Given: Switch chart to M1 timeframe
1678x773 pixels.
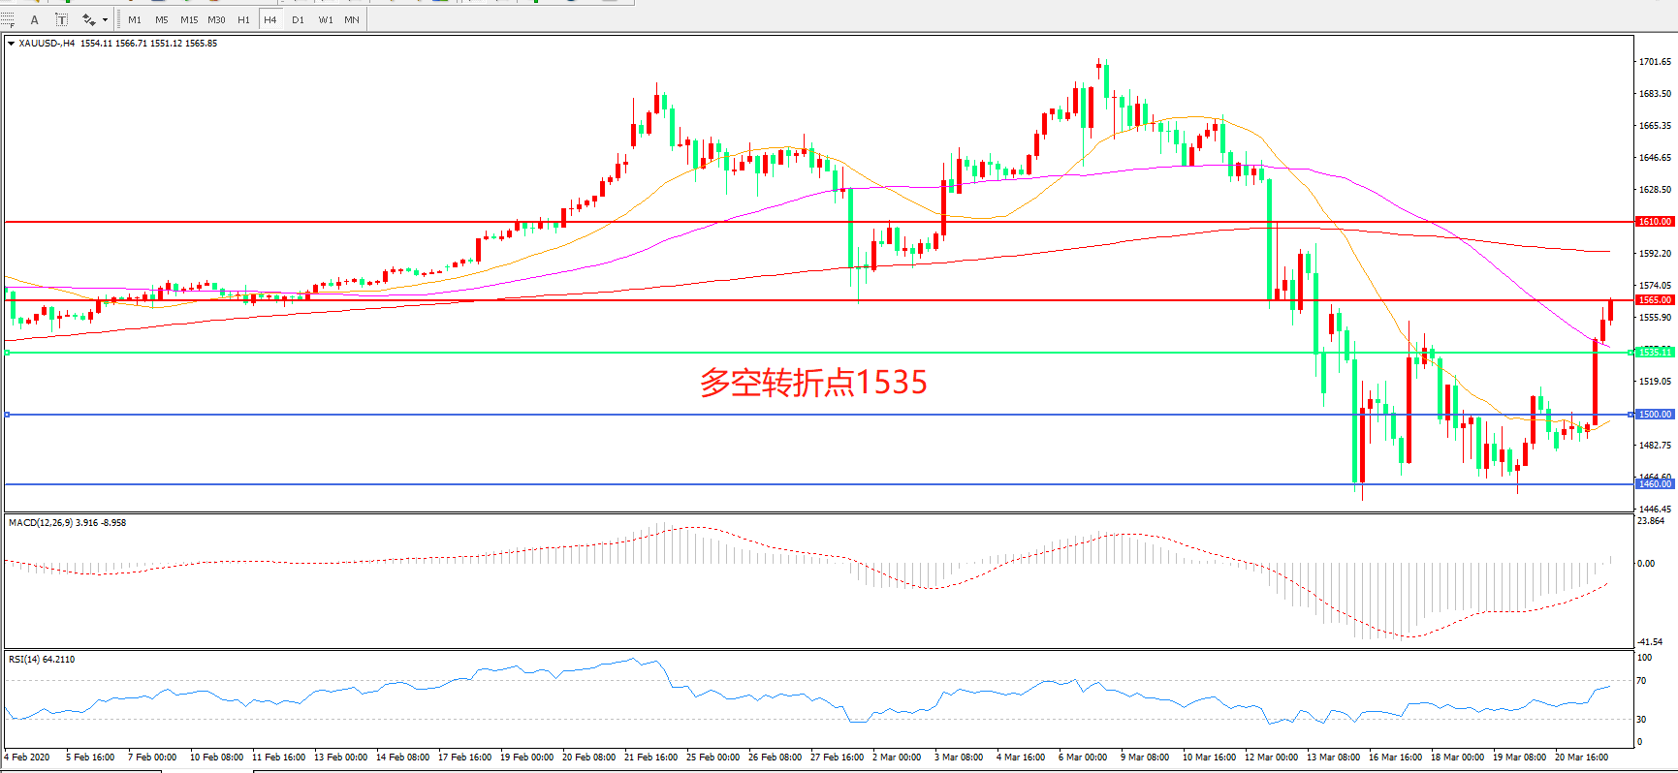Looking at the screenshot, I should (135, 19).
